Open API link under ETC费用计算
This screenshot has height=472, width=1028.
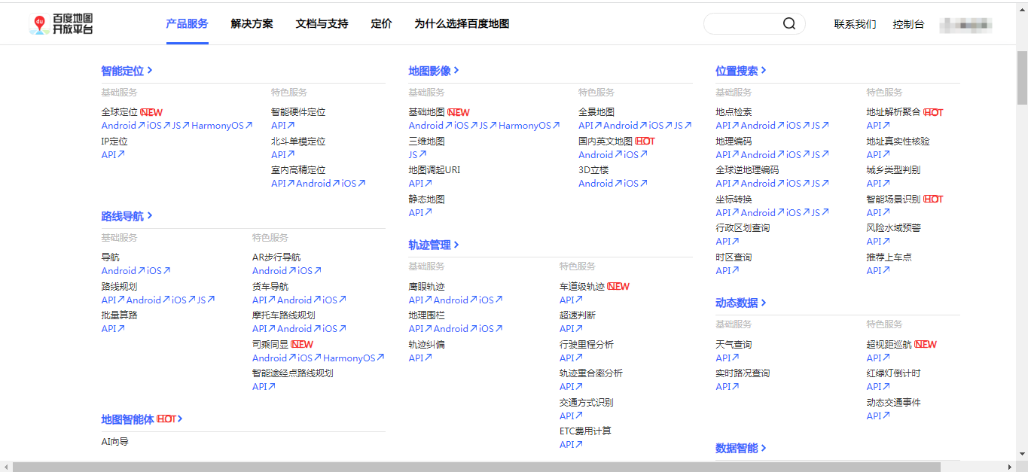[572, 444]
